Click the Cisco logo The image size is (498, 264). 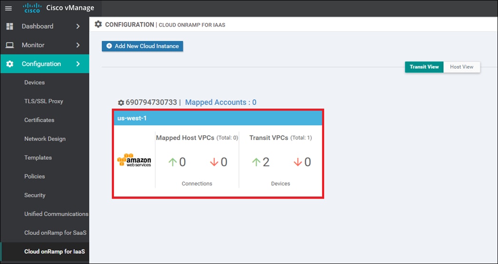32,8
